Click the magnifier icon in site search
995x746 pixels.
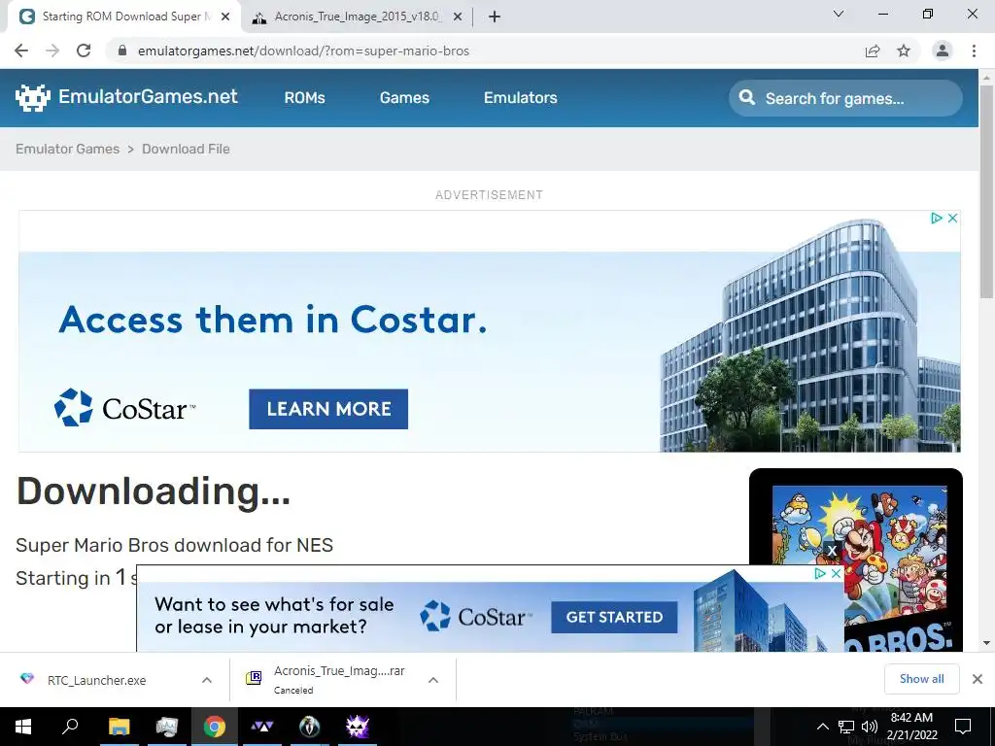[747, 98]
